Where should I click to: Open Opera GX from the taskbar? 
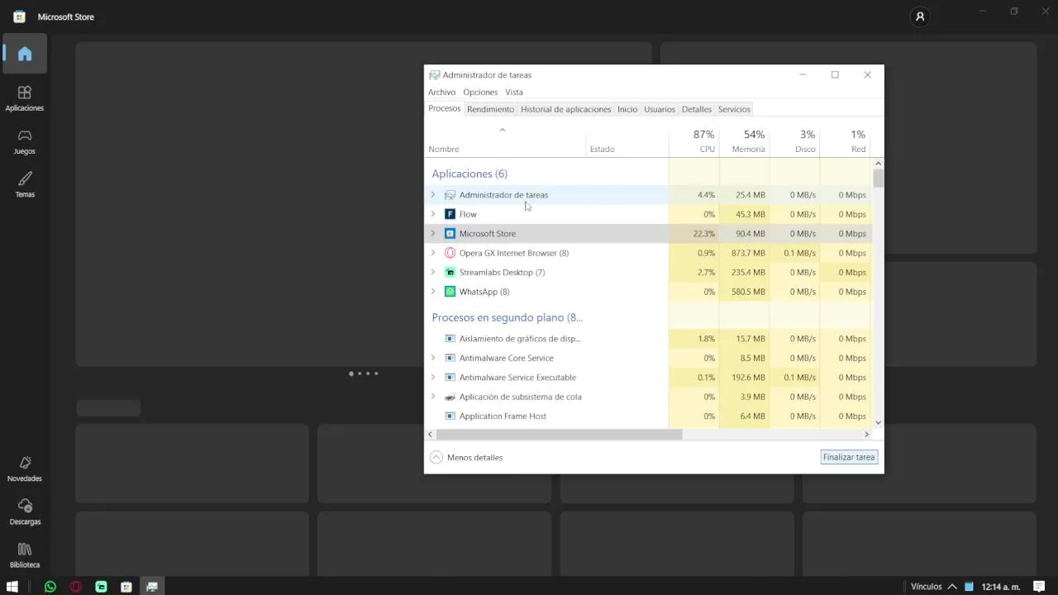tap(76, 587)
